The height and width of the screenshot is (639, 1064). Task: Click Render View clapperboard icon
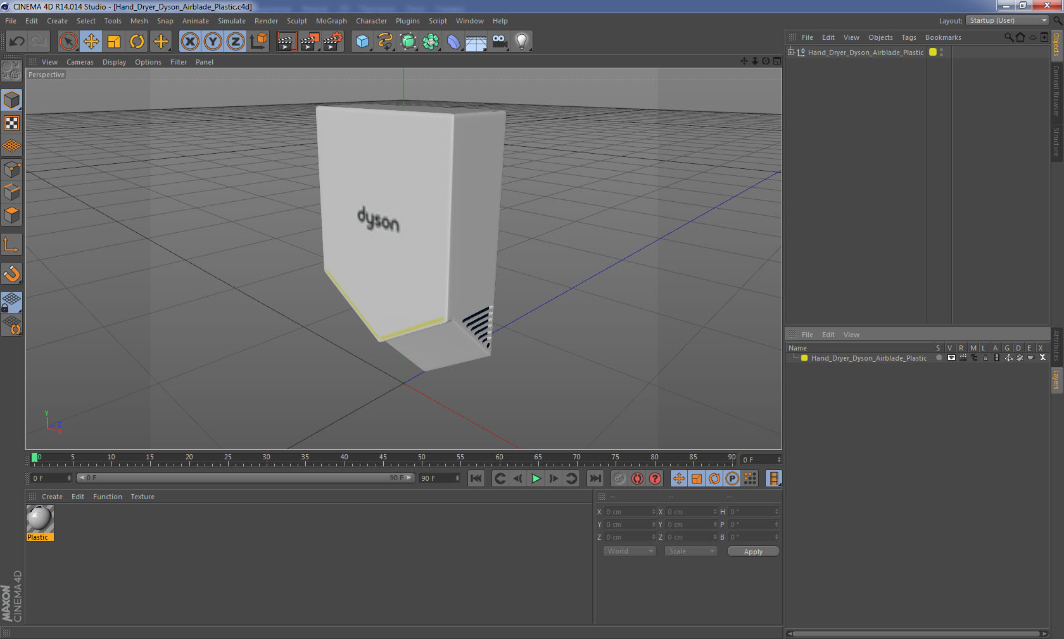[286, 42]
